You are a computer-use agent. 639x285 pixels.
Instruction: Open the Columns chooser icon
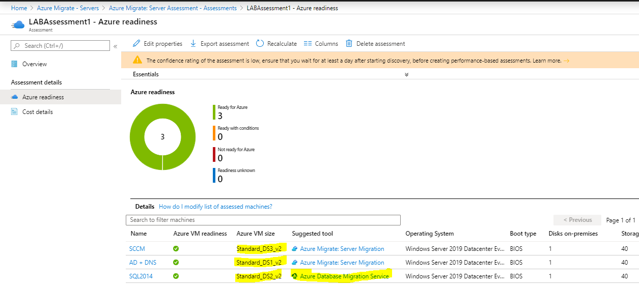pyautogui.click(x=308, y=43)
